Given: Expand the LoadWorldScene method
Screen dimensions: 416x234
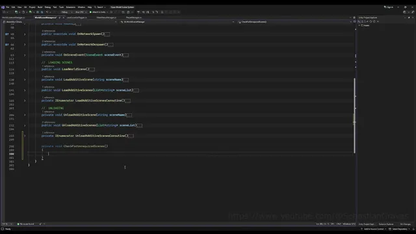Looking at the screenshot, I should coord(25,70).
